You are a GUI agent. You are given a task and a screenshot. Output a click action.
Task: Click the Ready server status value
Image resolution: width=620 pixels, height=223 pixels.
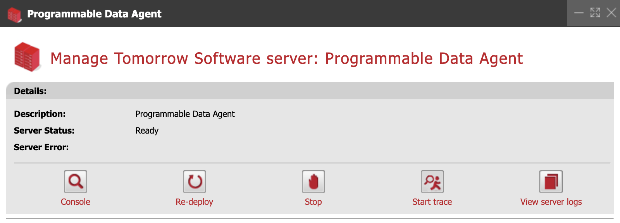[x=147, y=131]
